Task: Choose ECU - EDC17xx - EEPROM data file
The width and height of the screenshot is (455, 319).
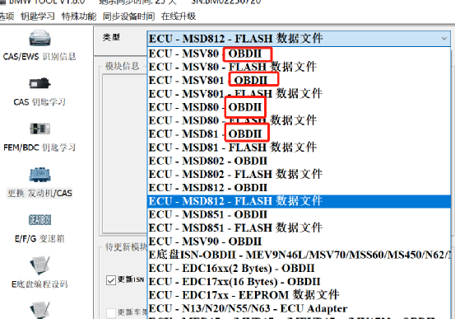Action: (x=299, y=295)
